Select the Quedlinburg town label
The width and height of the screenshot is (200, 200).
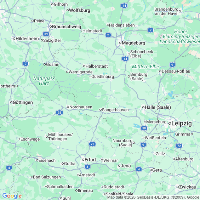(x=103, y=76)
